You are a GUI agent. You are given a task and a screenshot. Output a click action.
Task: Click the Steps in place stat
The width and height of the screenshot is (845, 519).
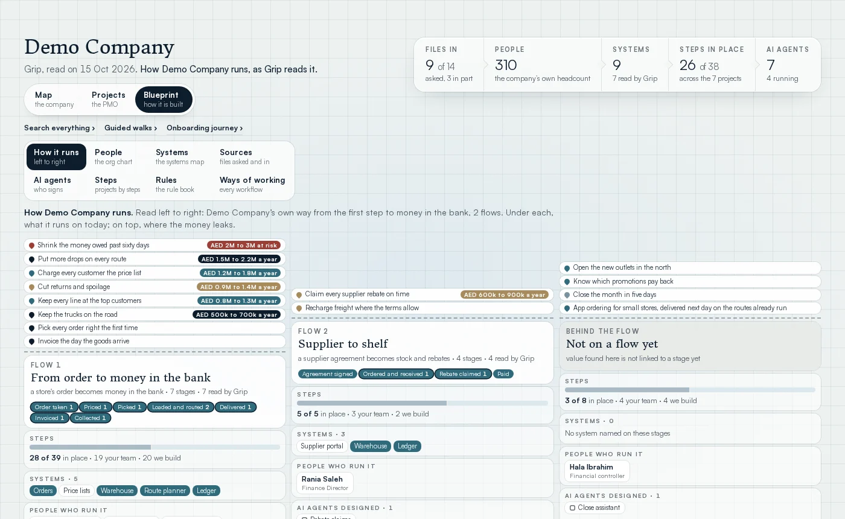click(x=712, y=65)
